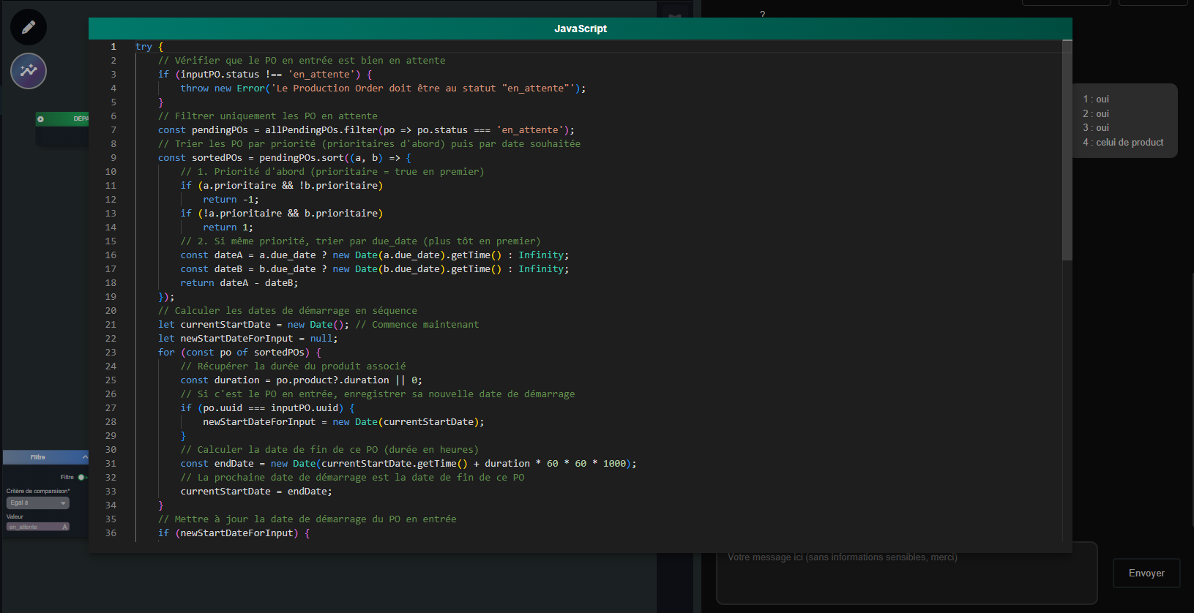The width and height of the screenshot is (1194, 613).
Task: Click the chat message bubble starting with 1 : oui
Action: tap(1124, 121)
